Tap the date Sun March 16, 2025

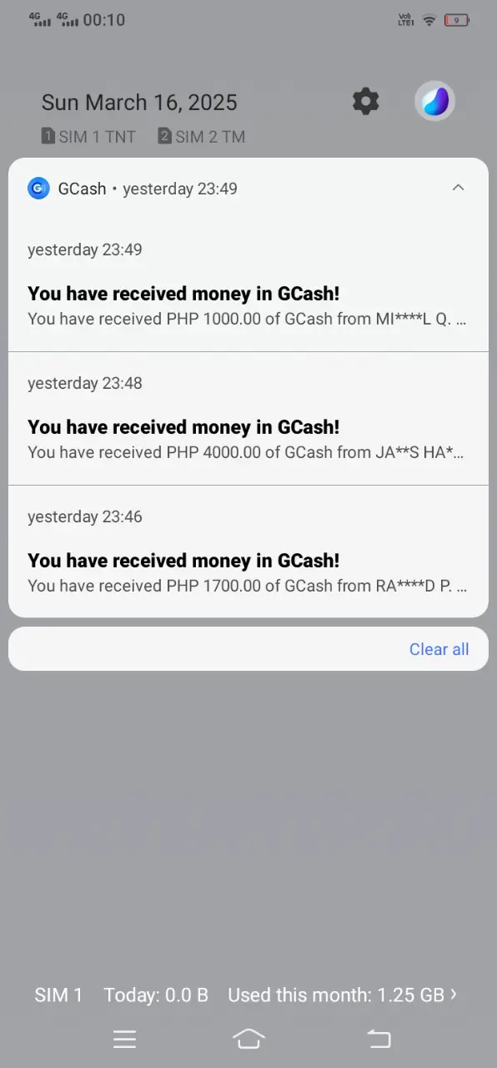click(139, 103)
